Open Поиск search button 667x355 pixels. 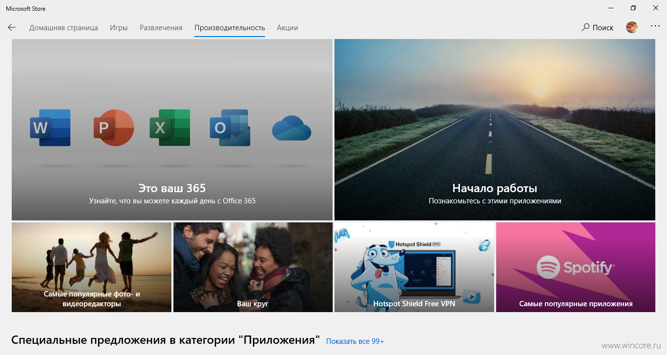pyautogui.click(x=597, y=28)
